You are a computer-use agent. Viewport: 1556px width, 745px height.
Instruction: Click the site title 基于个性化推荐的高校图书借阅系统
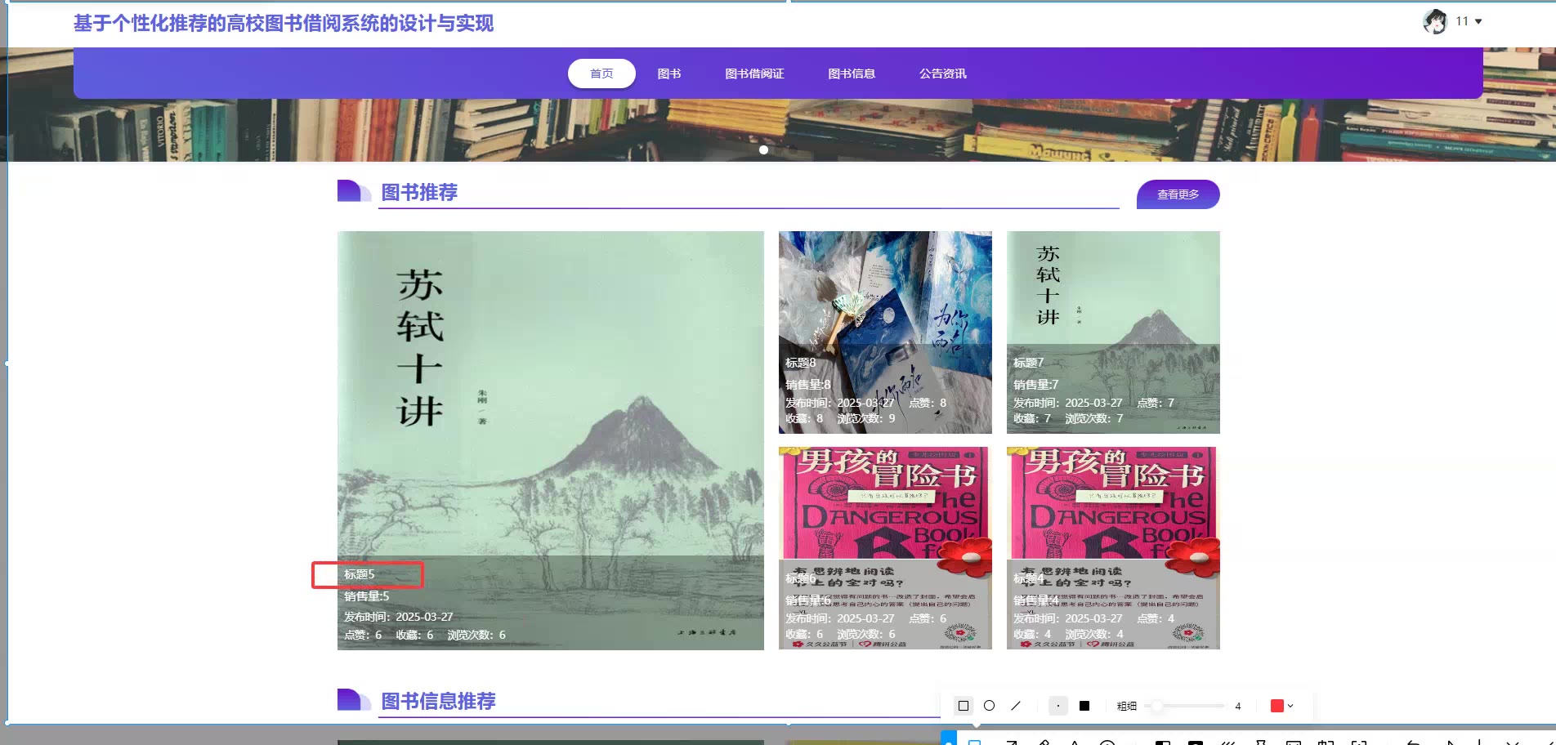pyautogui.click(x=284, y=23)
